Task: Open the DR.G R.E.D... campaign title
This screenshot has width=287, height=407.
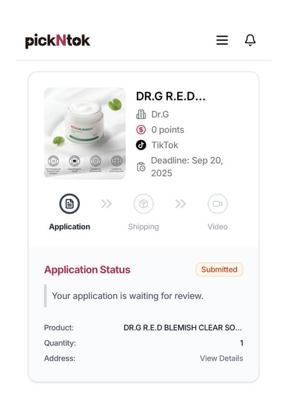Action: pyautogui.click(x=171, y=96)
